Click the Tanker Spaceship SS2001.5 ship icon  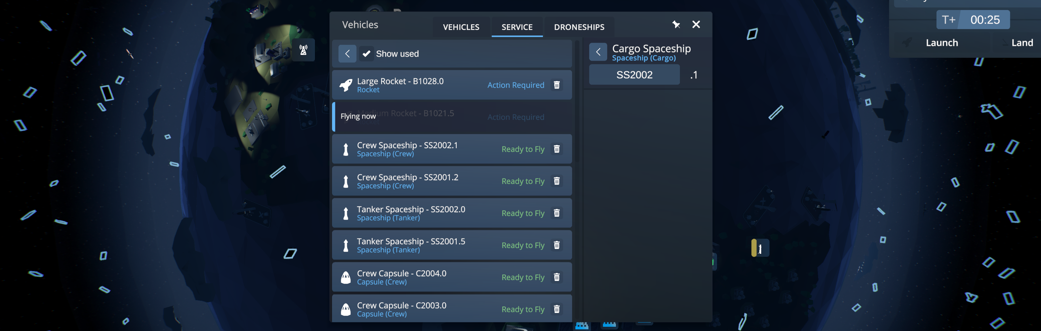pyautogui.click(x=346, y=245)
